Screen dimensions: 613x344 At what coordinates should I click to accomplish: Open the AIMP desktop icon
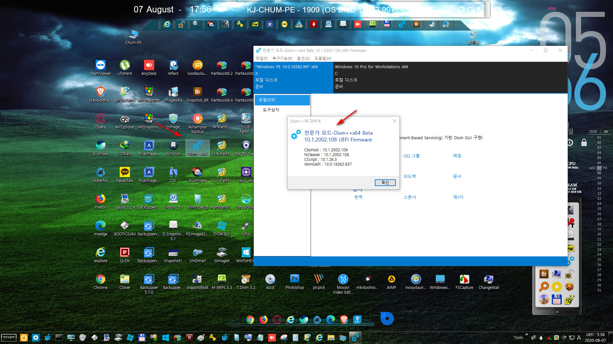(391, 282)
